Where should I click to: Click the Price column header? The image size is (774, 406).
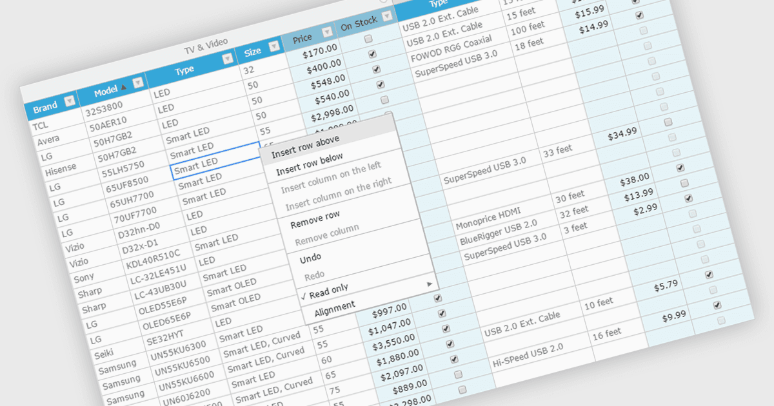[303, 39]
